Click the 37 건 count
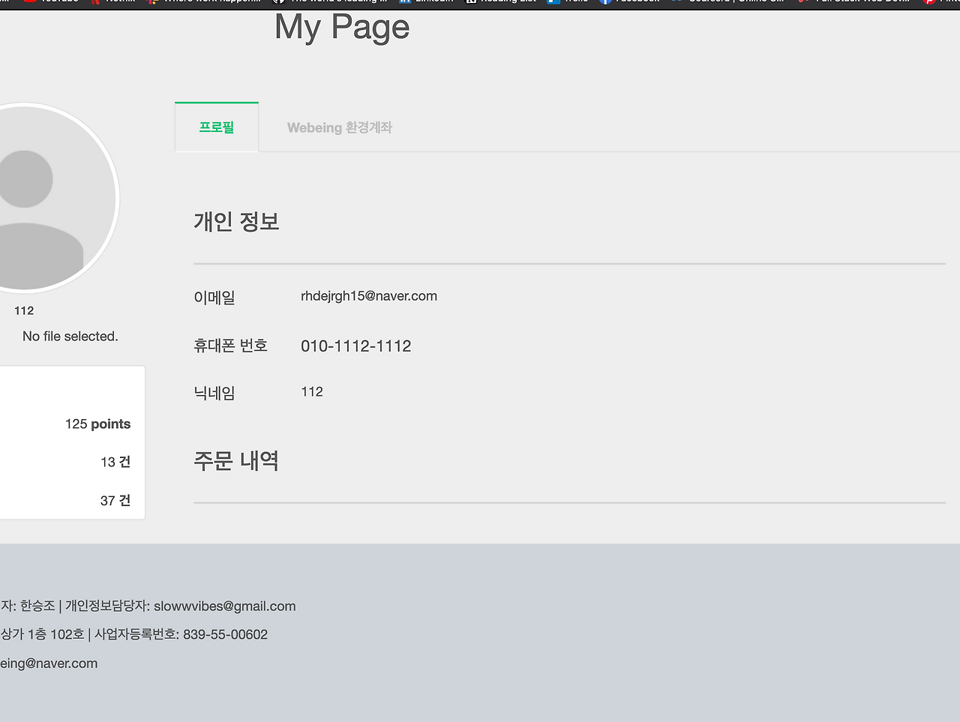This screenshot has height=722, width=960. coord(115,500)
